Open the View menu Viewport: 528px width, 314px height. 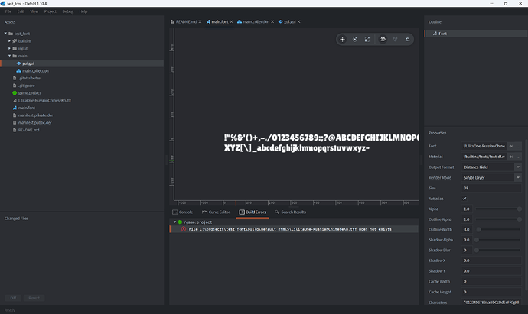click(x=34, y=11)
